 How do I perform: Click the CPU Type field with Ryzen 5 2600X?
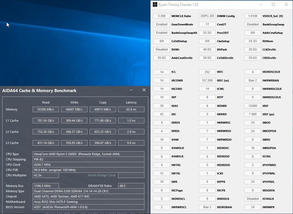click(x=88, y=154)
